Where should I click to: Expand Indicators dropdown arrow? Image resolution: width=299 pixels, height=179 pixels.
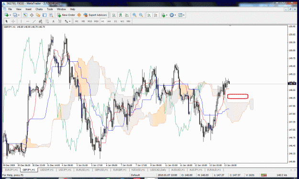[x=166, y=15]
